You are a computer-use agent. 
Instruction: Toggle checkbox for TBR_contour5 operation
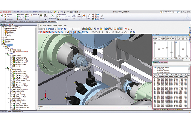pos(12,52)
